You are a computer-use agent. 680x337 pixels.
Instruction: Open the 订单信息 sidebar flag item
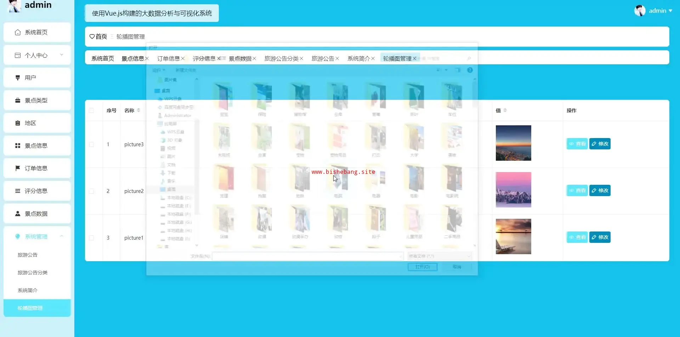tap(37, 168)
